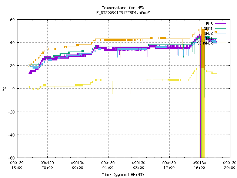The width and height of the screenshot is (237, 178).
Task: Click the x-axis label 090129 20:00
Action: click(x=47, y=165)
